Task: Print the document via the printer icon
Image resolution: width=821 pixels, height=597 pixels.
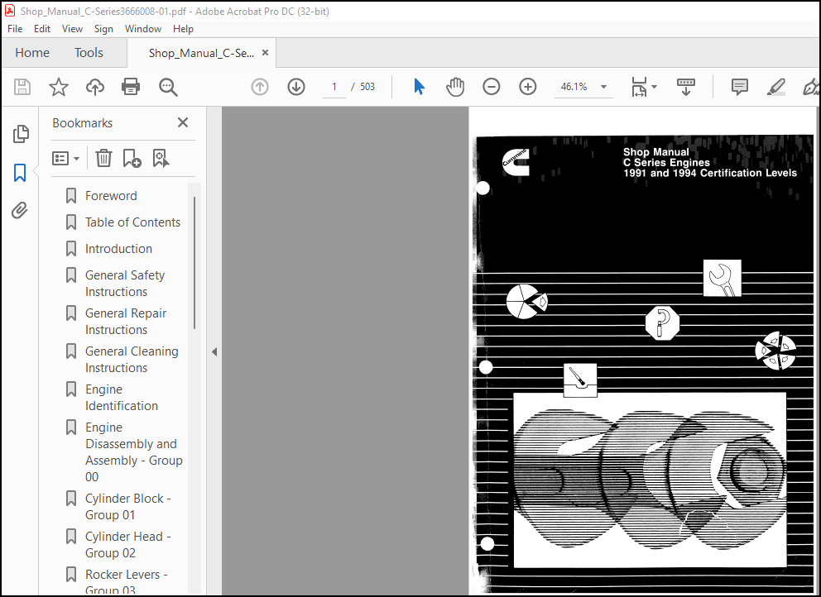Action: [131, 86]
